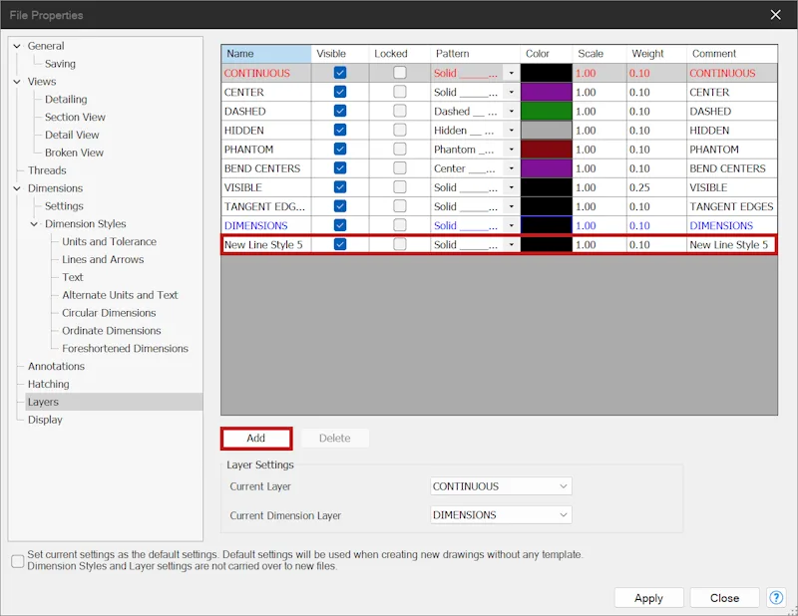This screenshot has height=616, width=798.
Task: Open the Saving page under General
Action: [x=60, y=64]
